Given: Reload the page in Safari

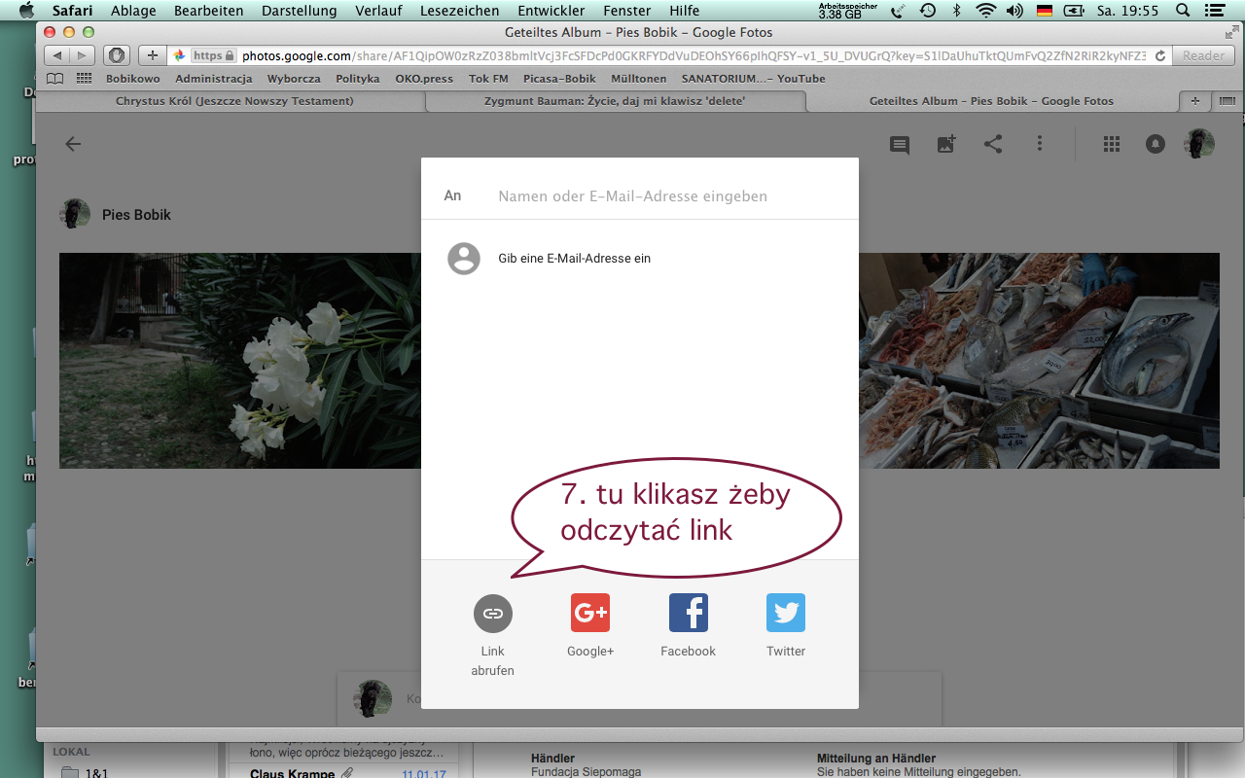Looking at the screenshot, I should [1160, 55].
